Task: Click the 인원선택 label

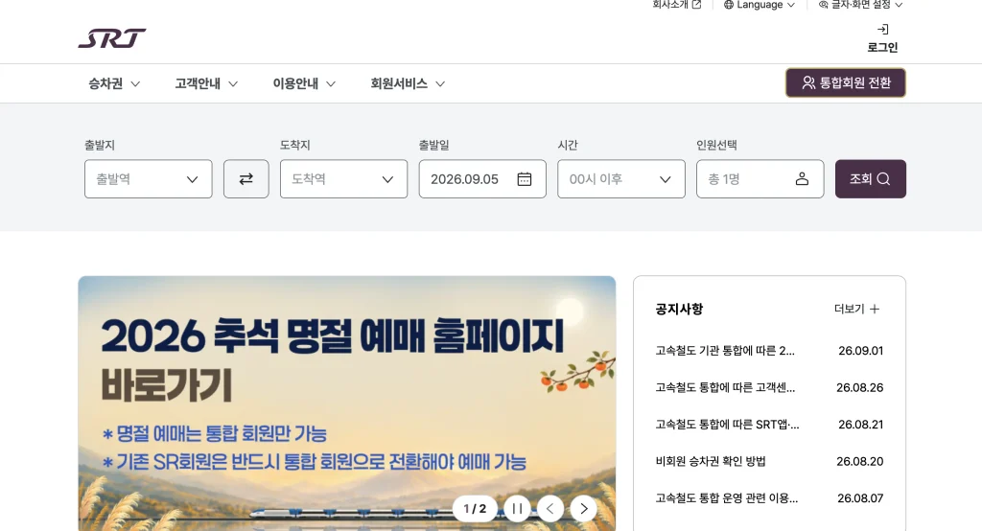Action: (716, 146)
